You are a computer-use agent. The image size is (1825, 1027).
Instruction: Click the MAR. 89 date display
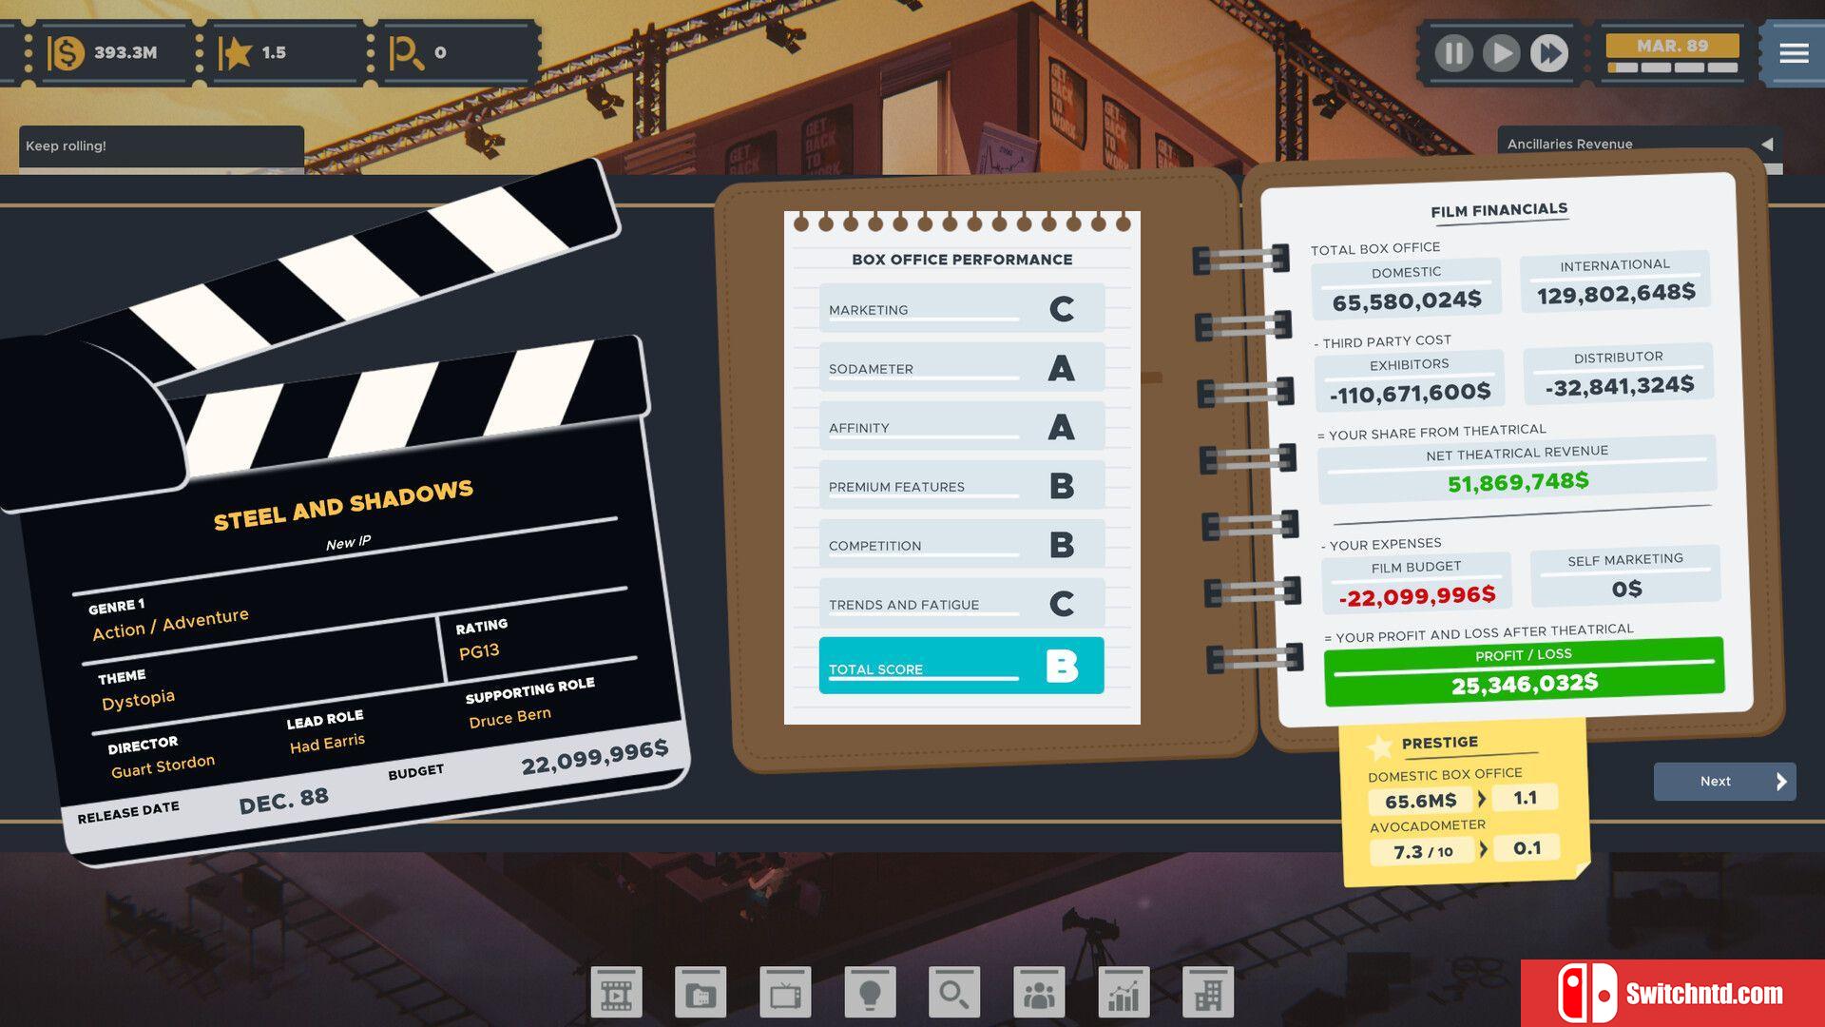pos(1672,46)
